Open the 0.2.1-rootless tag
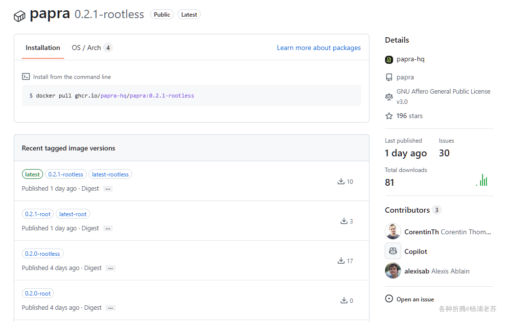Screen dimensions: 507x322 66,174
